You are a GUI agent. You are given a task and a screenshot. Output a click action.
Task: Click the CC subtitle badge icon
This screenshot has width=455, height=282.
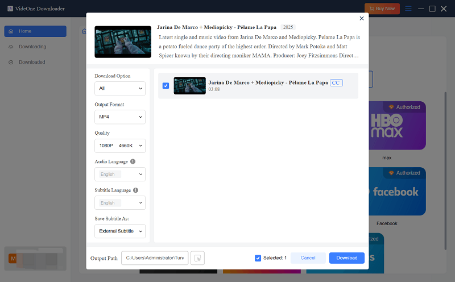pyautogui.click(x=336, y=82)
